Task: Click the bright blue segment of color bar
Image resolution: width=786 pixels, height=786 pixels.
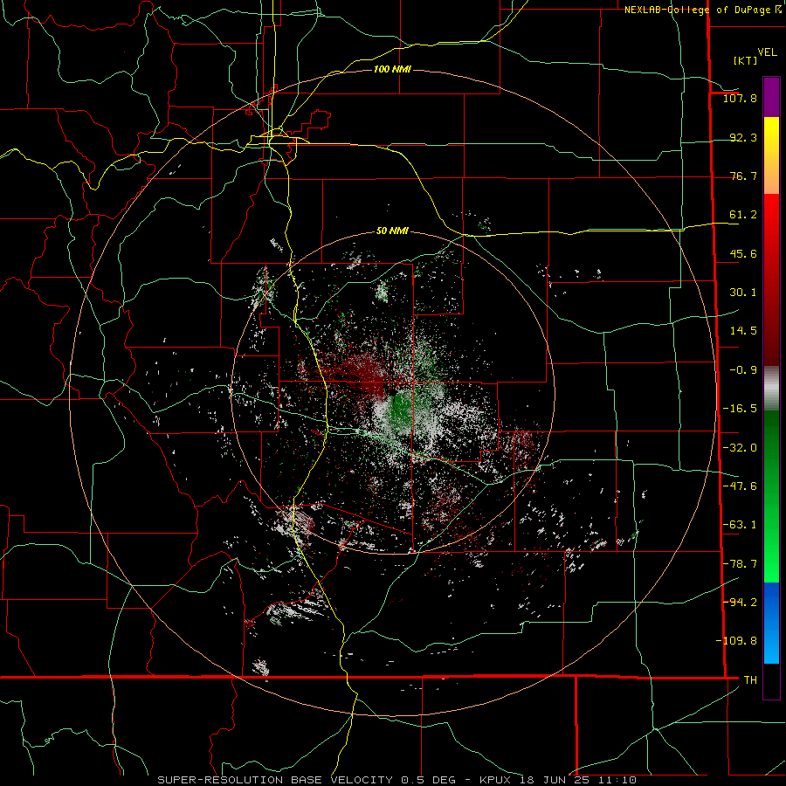Action: pyautogui.click(x=771, y=623)
